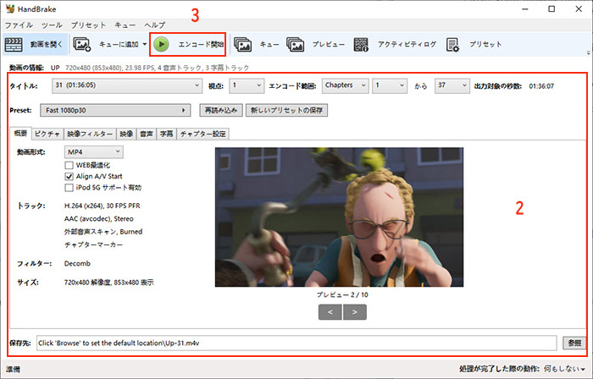593x379 pixels.
Task: Switch to the 音声 audio tab
Action: [x=147, y=134]
